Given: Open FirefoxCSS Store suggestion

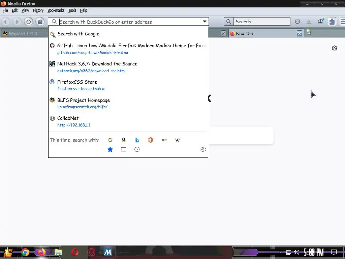Looking at the screenshot, I should (128, 85).
